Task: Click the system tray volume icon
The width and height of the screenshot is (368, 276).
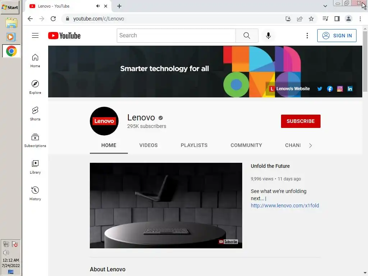Action: 6,253
